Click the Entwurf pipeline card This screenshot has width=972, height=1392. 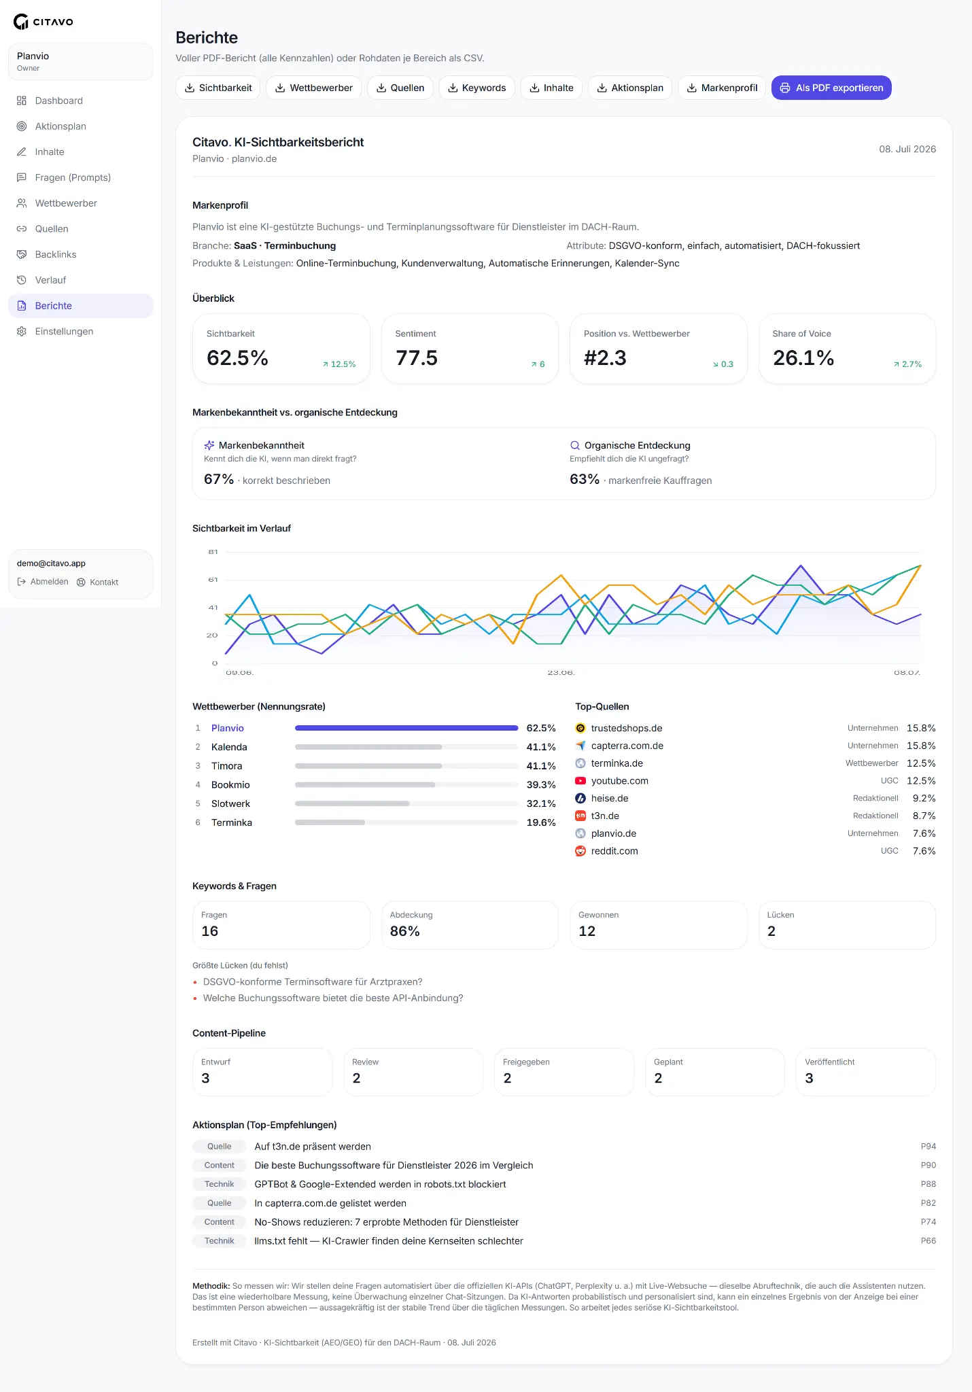[x=262, y=1072]
